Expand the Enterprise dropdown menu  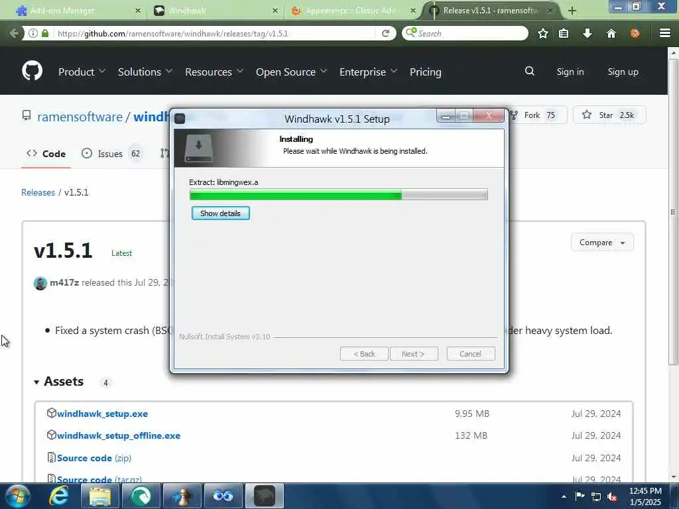point(368,72)
